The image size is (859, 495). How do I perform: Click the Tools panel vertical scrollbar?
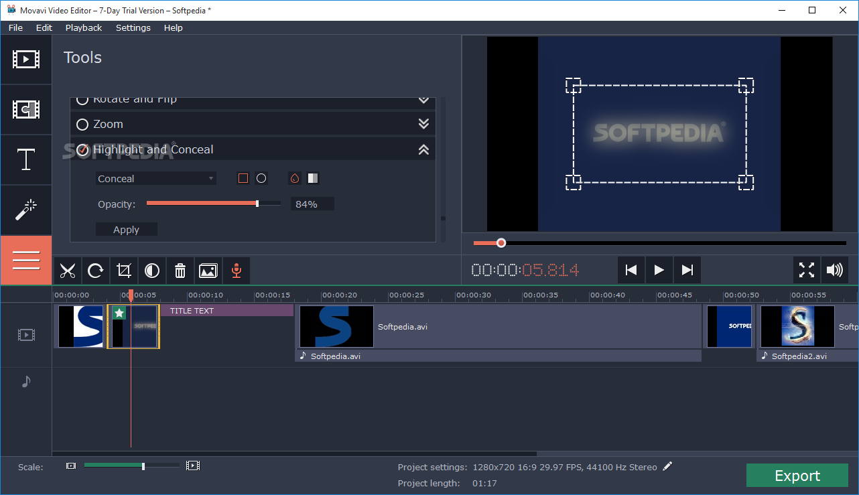coord(442,218)
